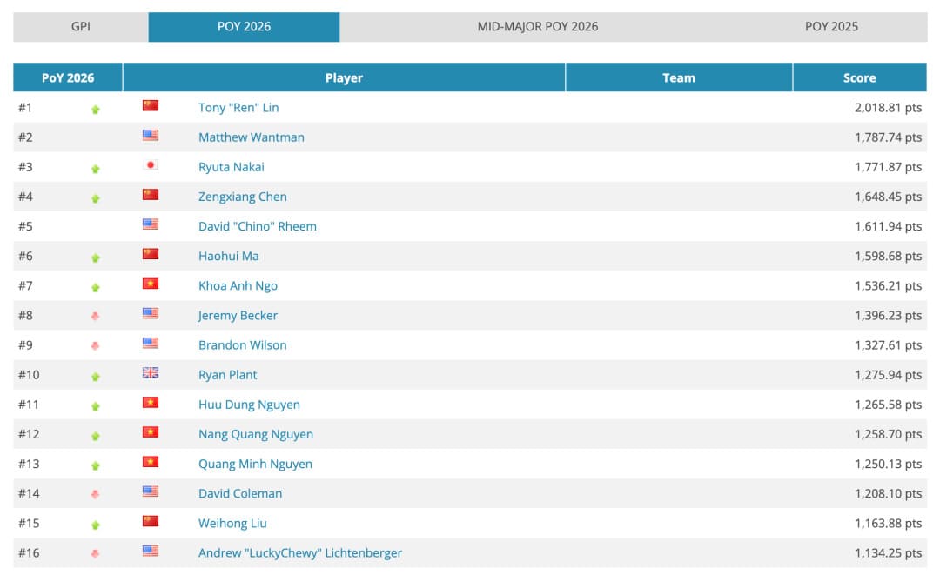Viewport: 940px width, 575px height.
Task: Select the active POY 2026 tab
Action: pyautogui.click(x=244, y=26)
